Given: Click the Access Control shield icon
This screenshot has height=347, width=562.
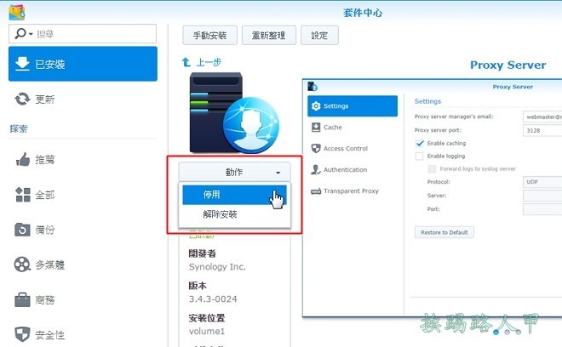Looking at the screenshot, I should pyautogui.click(x=316, y=148).
